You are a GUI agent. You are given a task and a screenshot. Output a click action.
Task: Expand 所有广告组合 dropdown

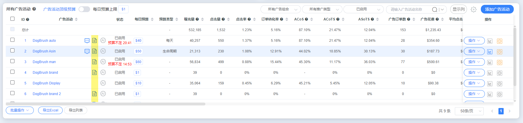click(280, 9)
